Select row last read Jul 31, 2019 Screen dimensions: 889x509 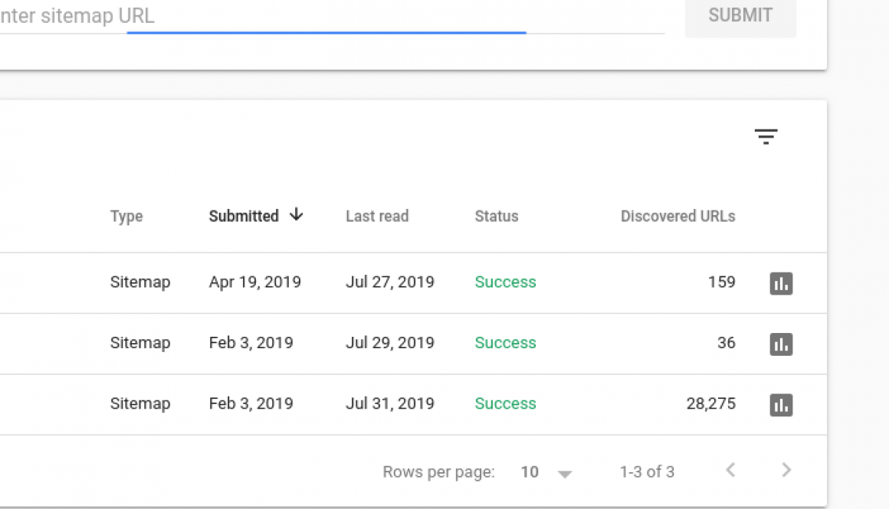389,403
